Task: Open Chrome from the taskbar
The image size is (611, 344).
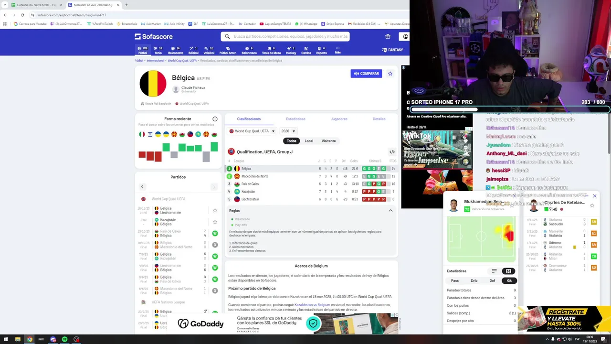Action: [x=30, y=339]
